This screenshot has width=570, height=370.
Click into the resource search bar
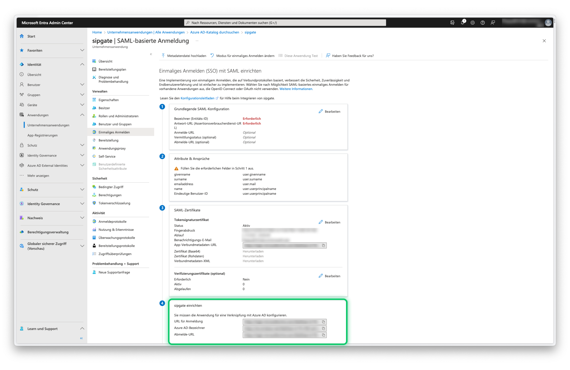point(285,22)
